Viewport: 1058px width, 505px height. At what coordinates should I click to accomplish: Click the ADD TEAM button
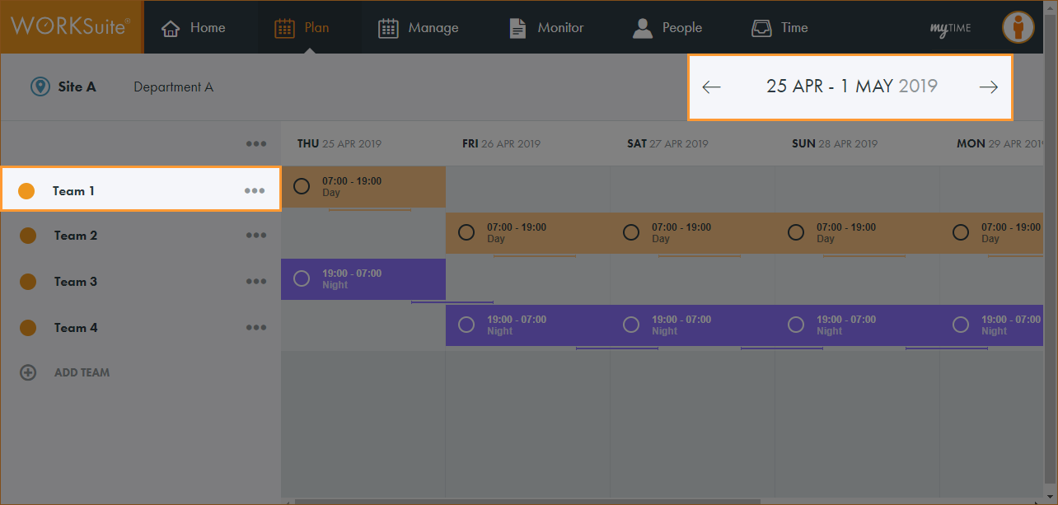pyautogui.click(x=82, y=372)
